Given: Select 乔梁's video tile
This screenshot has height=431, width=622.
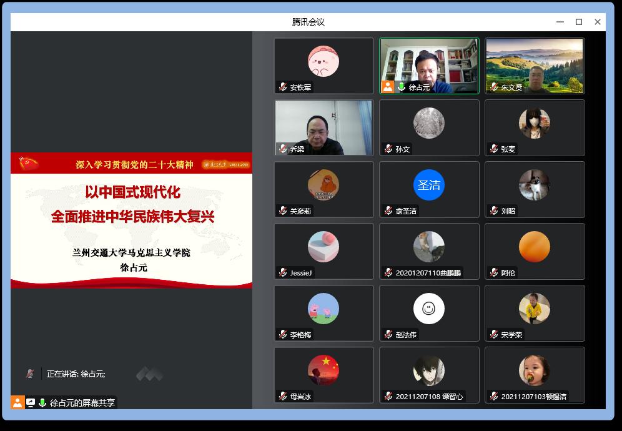Looking at the screenshot, I should tap(323, 127).
